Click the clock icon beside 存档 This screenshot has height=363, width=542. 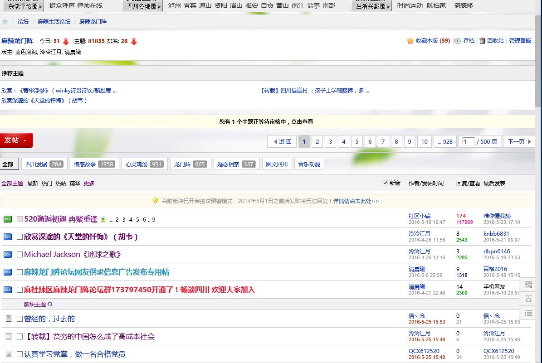click(458, 41)
